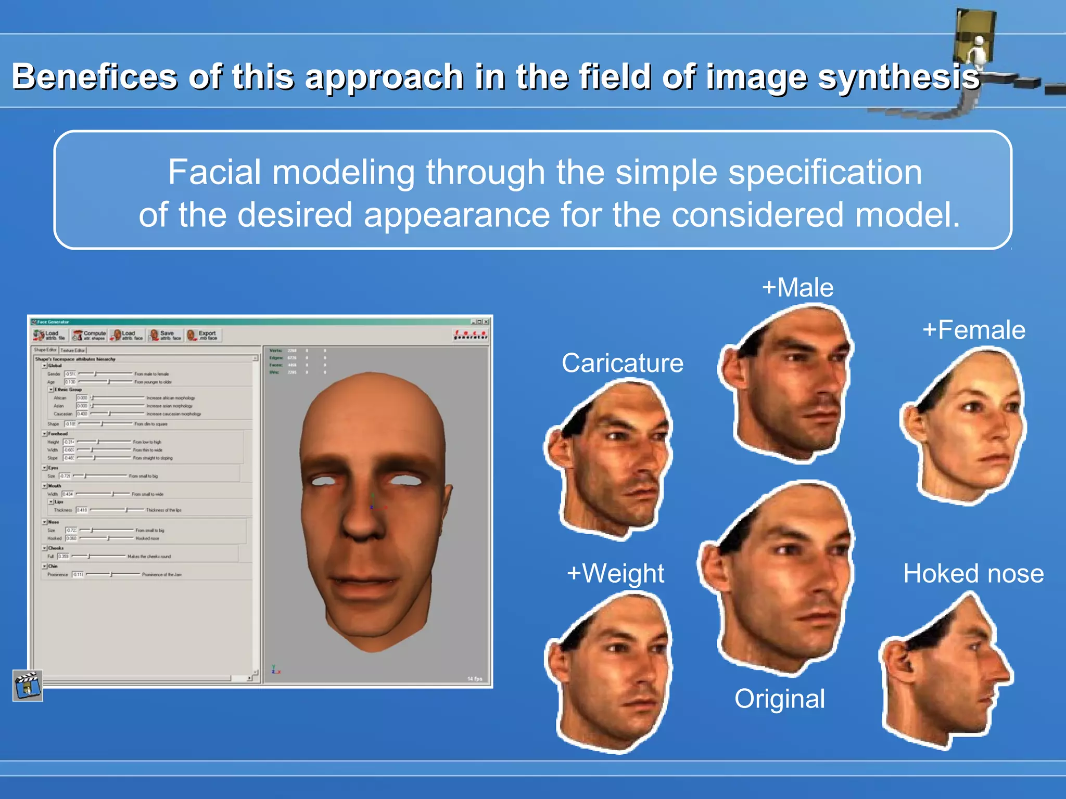Click the Cheeks Full slider
This screenshot has height=799, width=1066.
pyautogui.click(x=98, y=556)
